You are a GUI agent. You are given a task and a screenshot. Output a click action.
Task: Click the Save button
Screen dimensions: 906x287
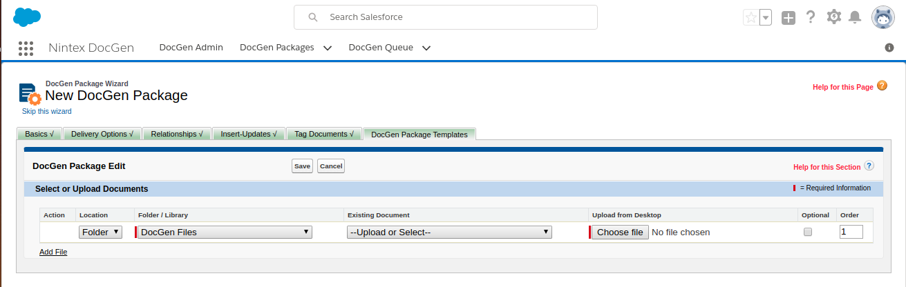pyautogui.click(x=302, y=166)
